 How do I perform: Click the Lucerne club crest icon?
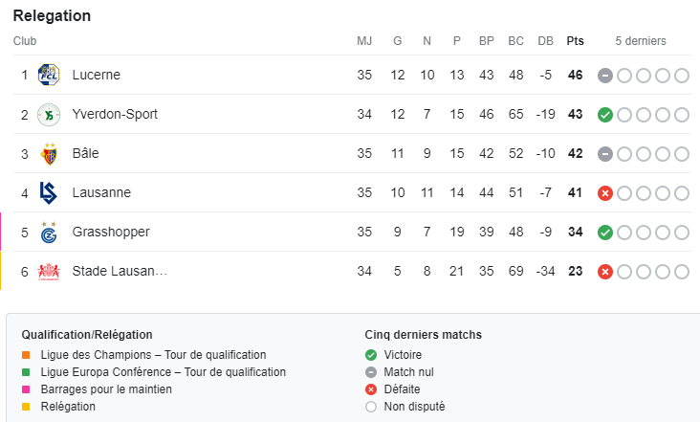(48, 75)
